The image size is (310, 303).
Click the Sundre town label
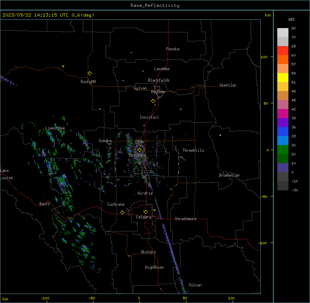point(105,141)
